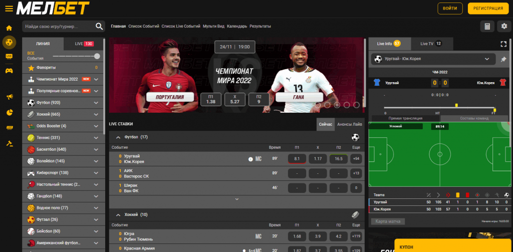Collapse the Футбол (17) live section

tap(118, 137)
